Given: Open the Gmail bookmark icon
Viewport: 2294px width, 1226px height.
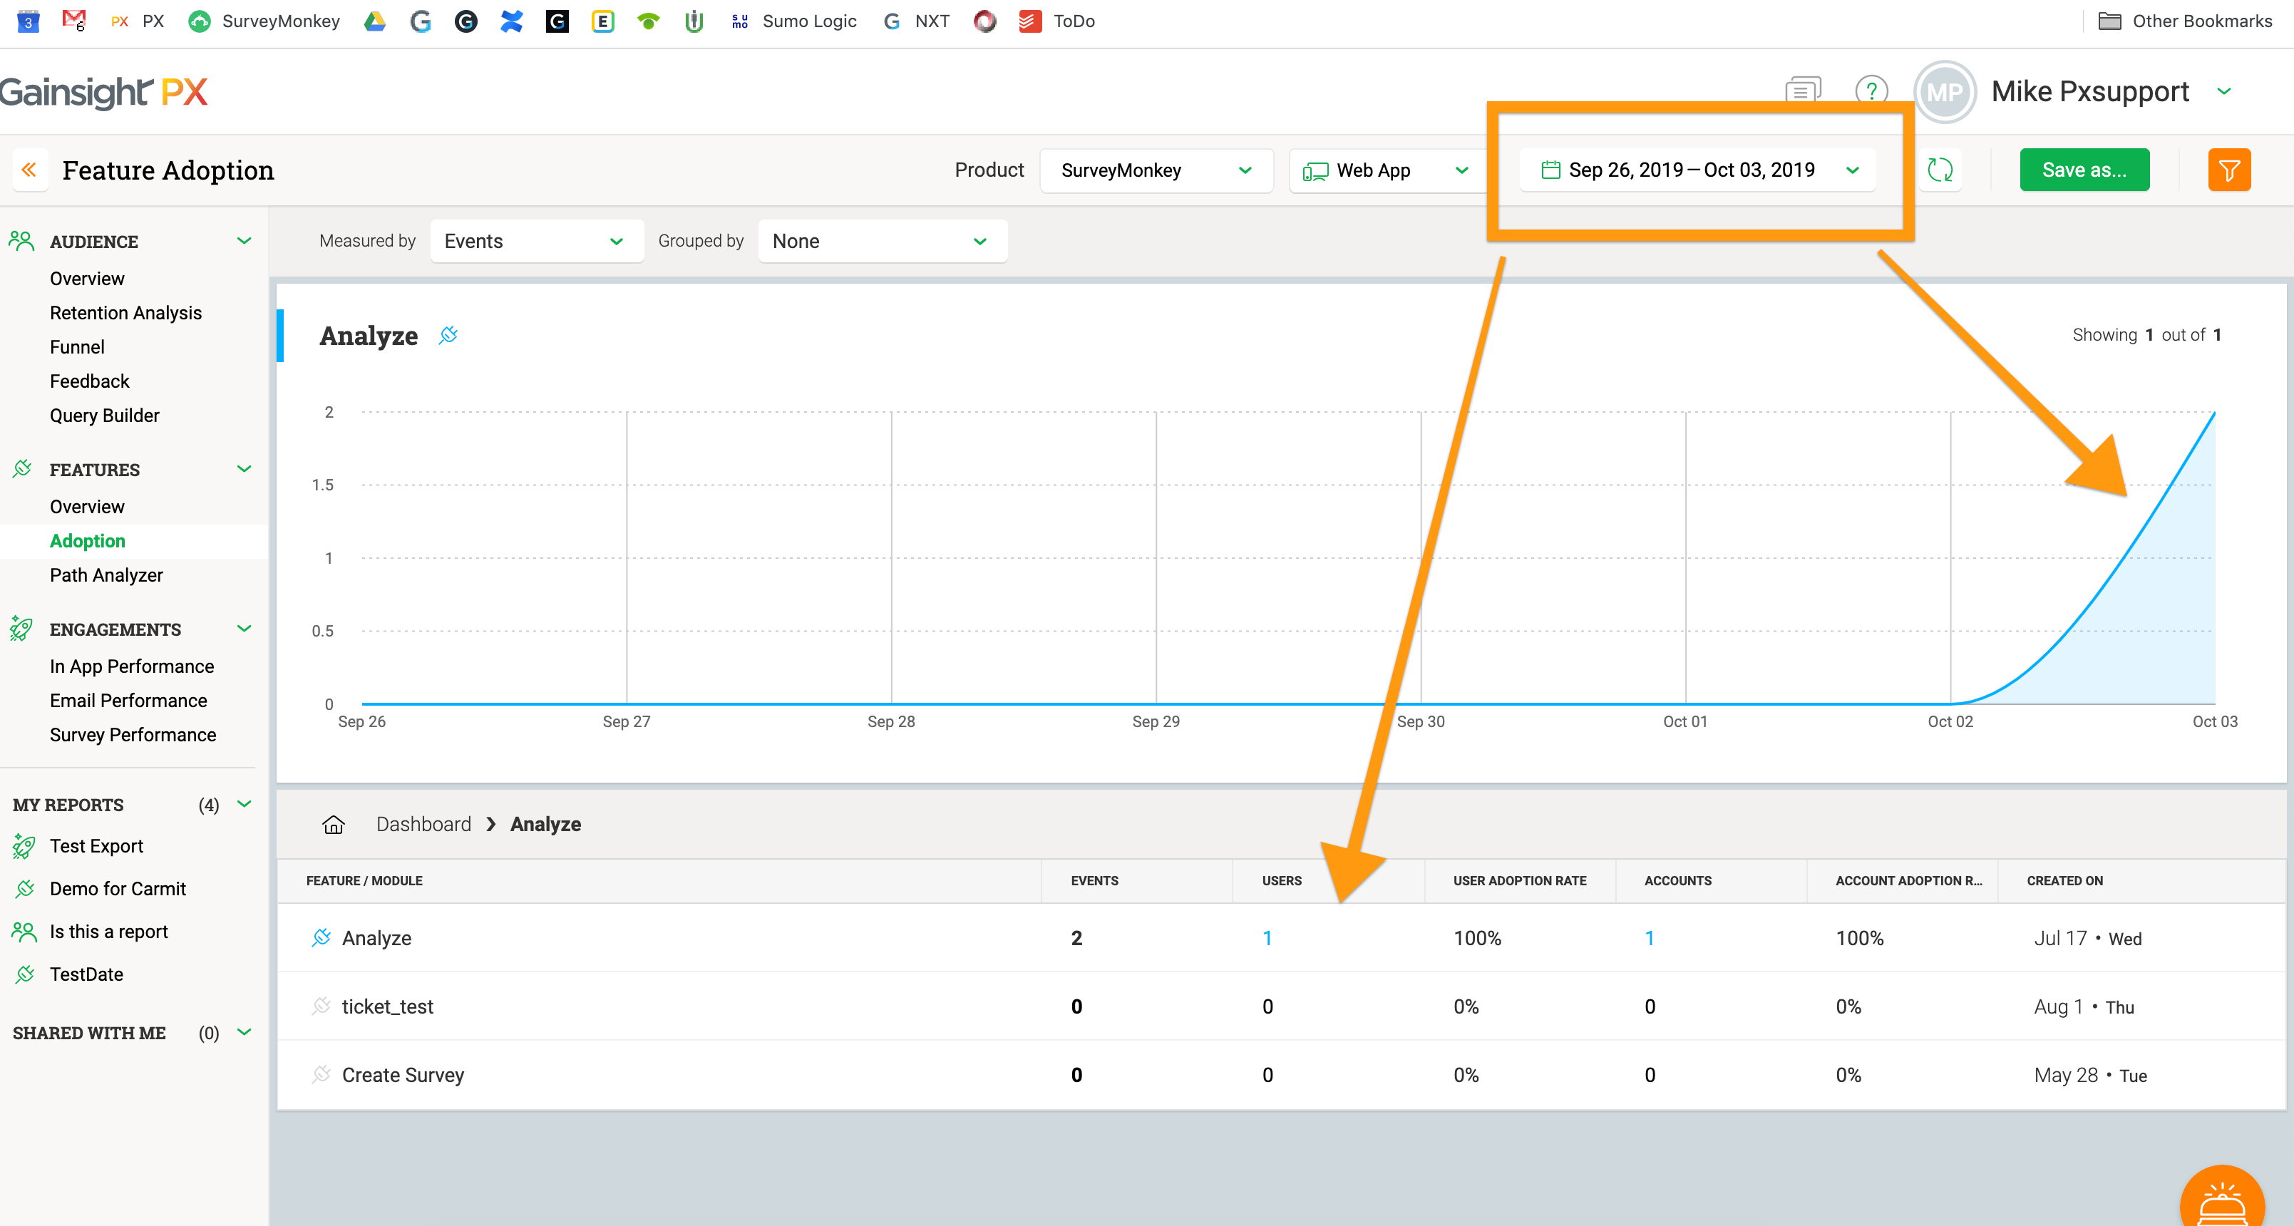Looking at the screenshot, I should [x=74, y=21].
